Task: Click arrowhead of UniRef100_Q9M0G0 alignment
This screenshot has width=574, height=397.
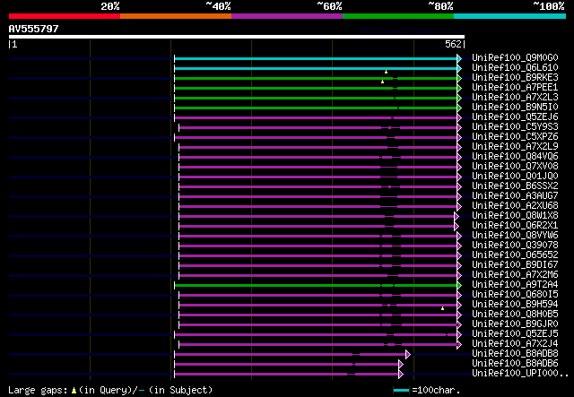Action: pos(459,58)
